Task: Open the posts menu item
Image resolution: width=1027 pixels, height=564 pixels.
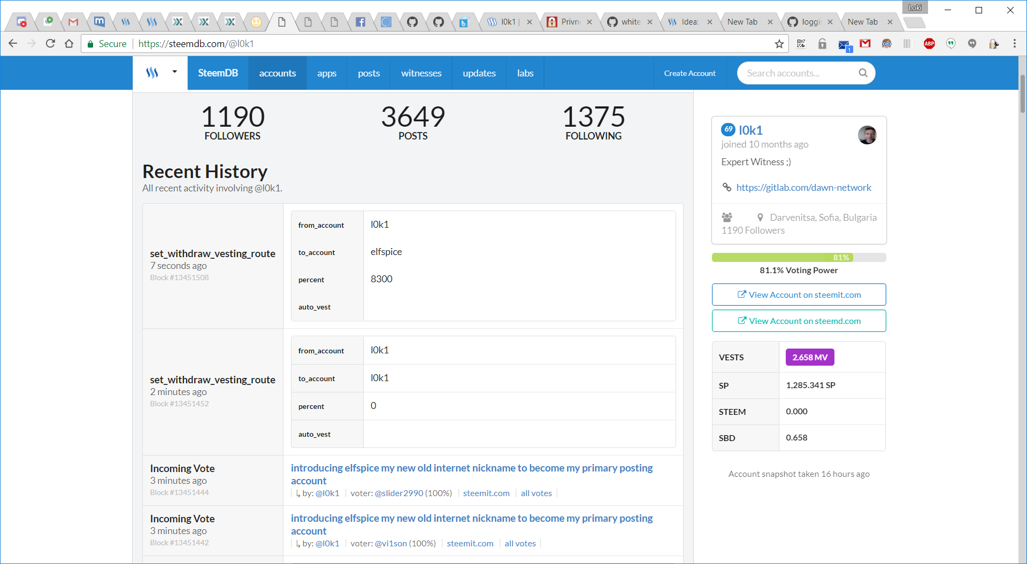Action: point(369,73)
